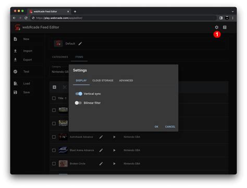
Task: Open settings via the gear icon
Action: pos(216,27)
